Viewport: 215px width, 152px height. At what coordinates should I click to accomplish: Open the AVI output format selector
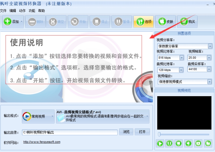(103, 116)
